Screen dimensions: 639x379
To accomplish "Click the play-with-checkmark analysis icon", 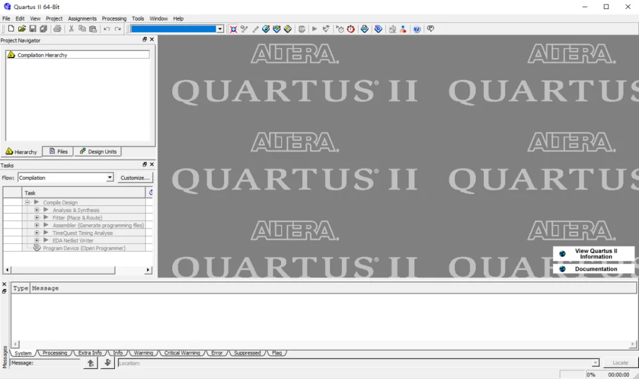I will 325,28.
